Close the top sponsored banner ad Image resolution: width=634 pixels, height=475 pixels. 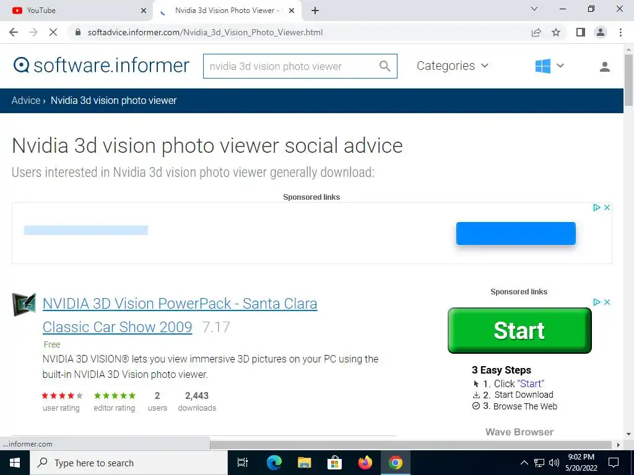pyautogui.click(x=607, y=208)
